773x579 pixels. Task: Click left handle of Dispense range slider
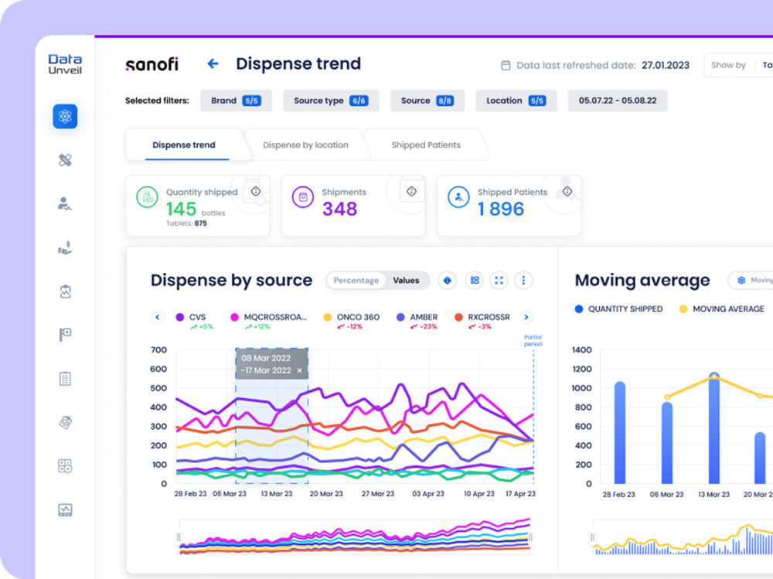[x=179, y=537]
